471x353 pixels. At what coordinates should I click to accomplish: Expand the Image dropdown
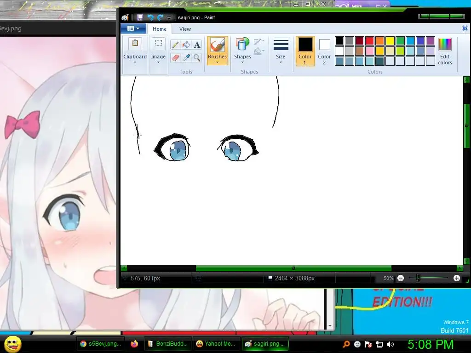pyautogui.click(x=158, y=63)
